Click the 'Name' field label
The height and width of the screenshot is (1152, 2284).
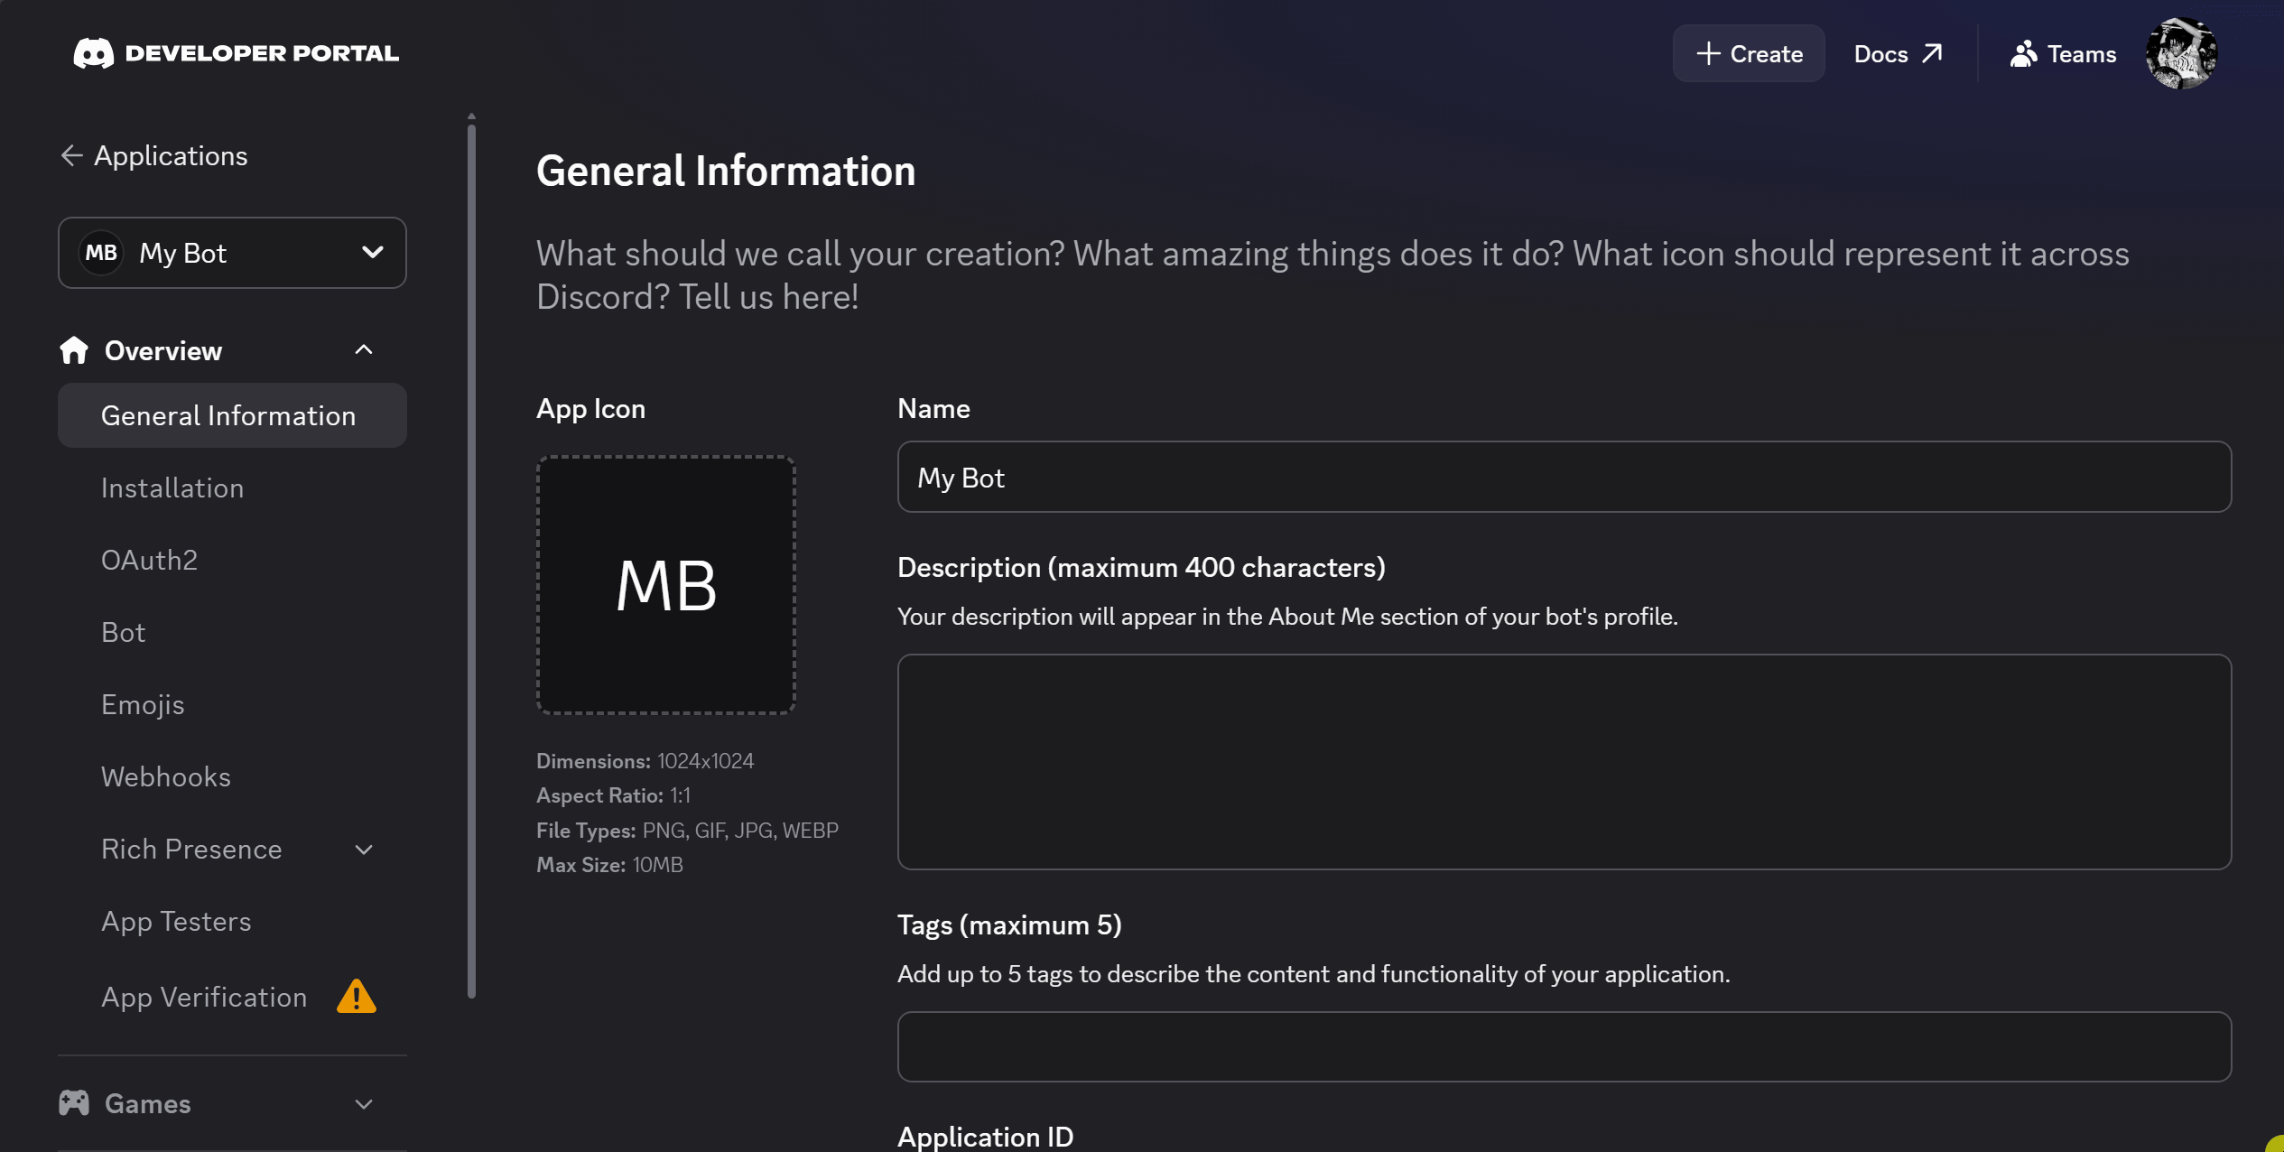tap(933, 408)
